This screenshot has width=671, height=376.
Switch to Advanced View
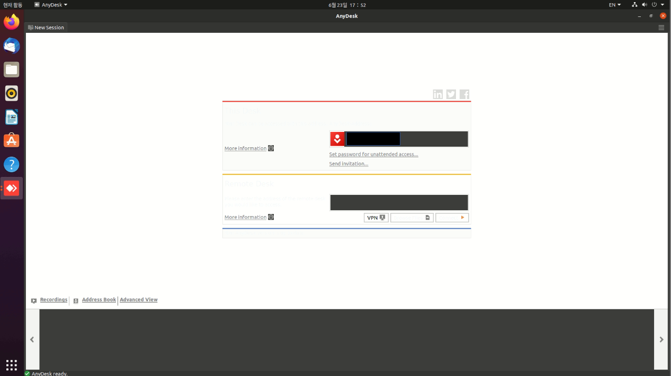139,300
